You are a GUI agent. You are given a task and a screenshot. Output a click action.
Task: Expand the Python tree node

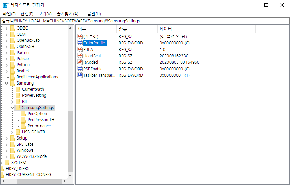pos(7,65)
